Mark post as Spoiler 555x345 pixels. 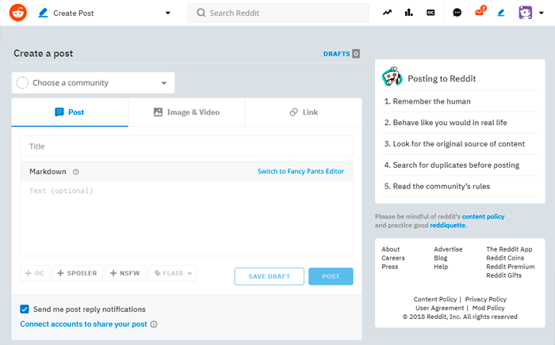point(78,273)
